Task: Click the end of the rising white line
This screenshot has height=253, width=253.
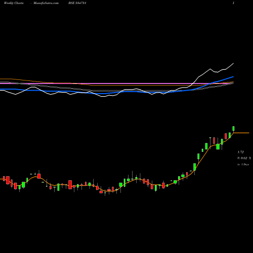Action: click(x=233, y=63)
